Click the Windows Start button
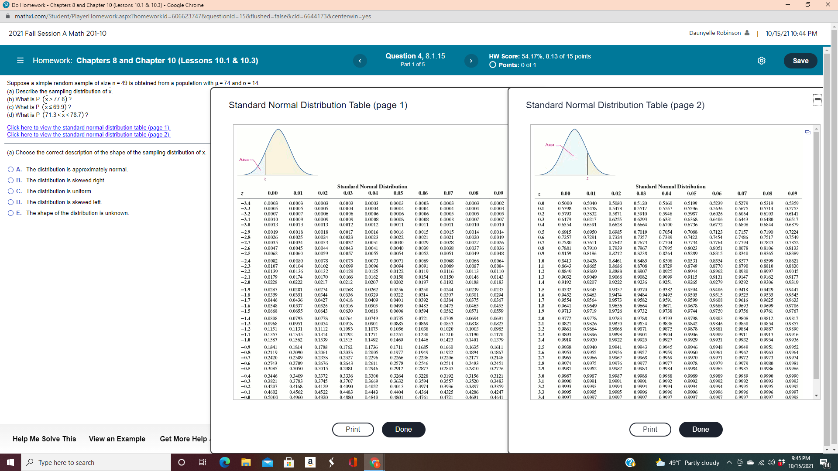The width and height of the screenshot is (838, 471). pos(10,462)
